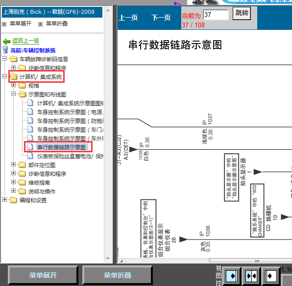
Task: Expand the 部件定位图 node
Action: click(x=13, y=165)
